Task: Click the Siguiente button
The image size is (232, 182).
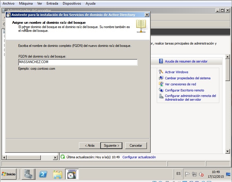Action: coord(111,146)
